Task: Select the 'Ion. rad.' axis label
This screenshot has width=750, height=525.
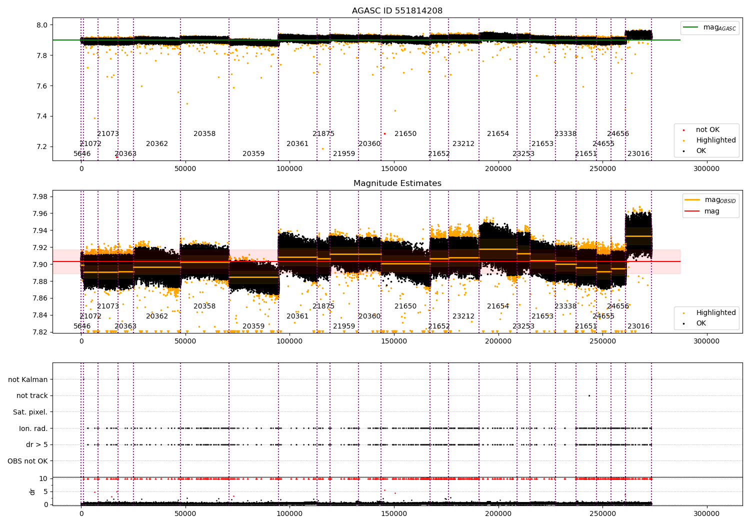Action: (x=33, y=428)
